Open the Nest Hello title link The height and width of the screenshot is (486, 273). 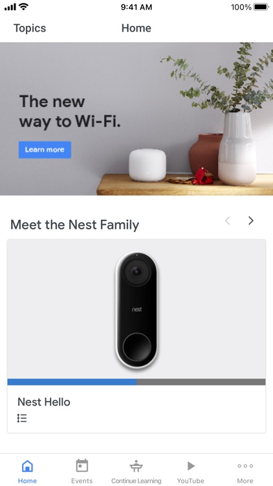pos(44,402)
